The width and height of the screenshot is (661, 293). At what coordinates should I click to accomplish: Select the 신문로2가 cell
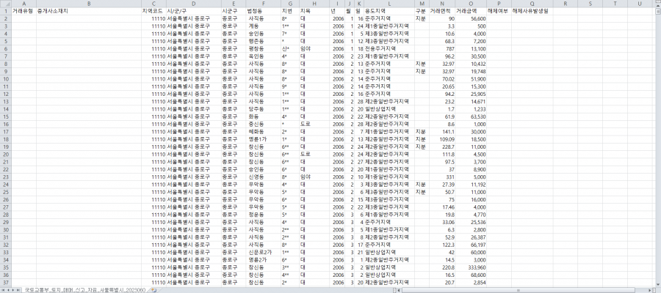click(x=263, y=252)
